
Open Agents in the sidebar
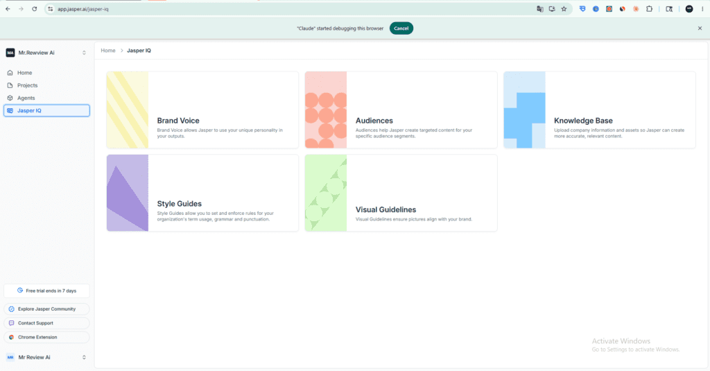(46, 98)
